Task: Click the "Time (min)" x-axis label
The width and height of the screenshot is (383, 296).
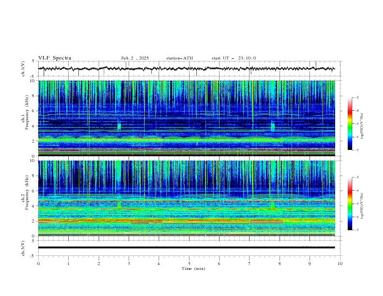Action: (193, 268)
